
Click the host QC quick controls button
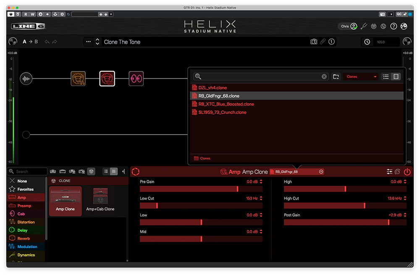pos(399,14)
